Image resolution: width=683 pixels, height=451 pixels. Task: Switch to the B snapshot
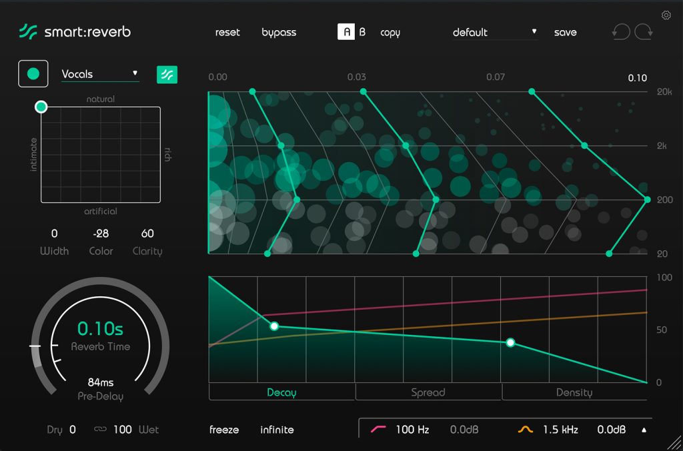coord(361,31)
